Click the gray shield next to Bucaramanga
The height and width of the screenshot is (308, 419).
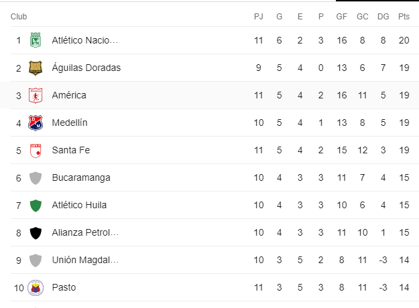pos(36,178)
